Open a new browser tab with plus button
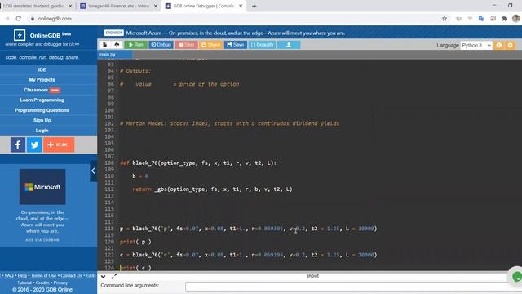The height and width of the screenshot is (294, 522). (254, 6)
